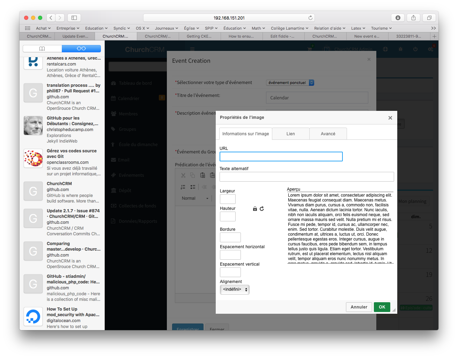This screenshot has width=458, height=358.
Task: Open the Lien tab
Action: click(x=291, y=134)
